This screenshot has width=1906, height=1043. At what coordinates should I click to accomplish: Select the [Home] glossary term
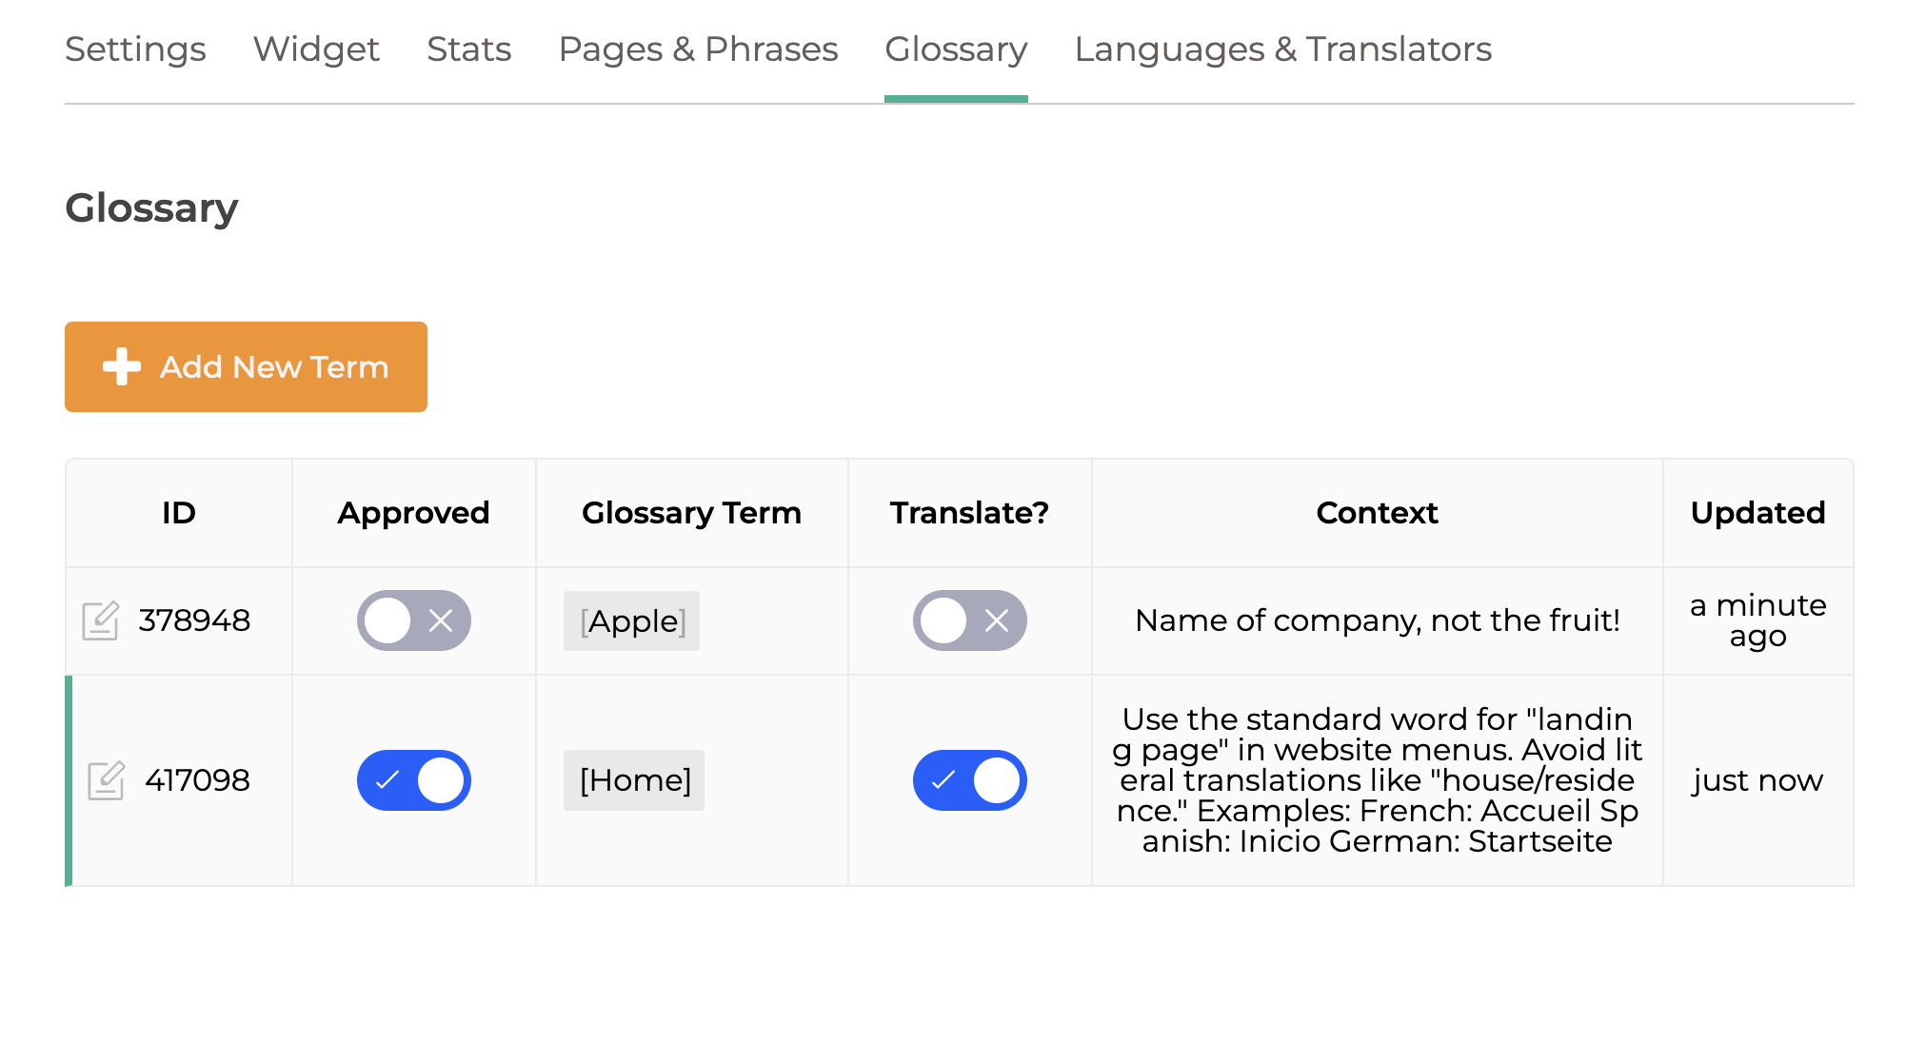(634, 779)
